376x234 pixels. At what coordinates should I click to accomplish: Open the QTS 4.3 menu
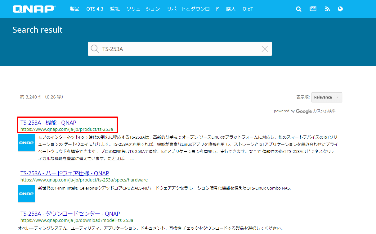(x=95, y=9)
